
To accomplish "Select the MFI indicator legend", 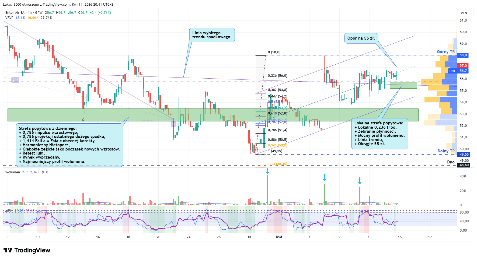I will (8, 211).
